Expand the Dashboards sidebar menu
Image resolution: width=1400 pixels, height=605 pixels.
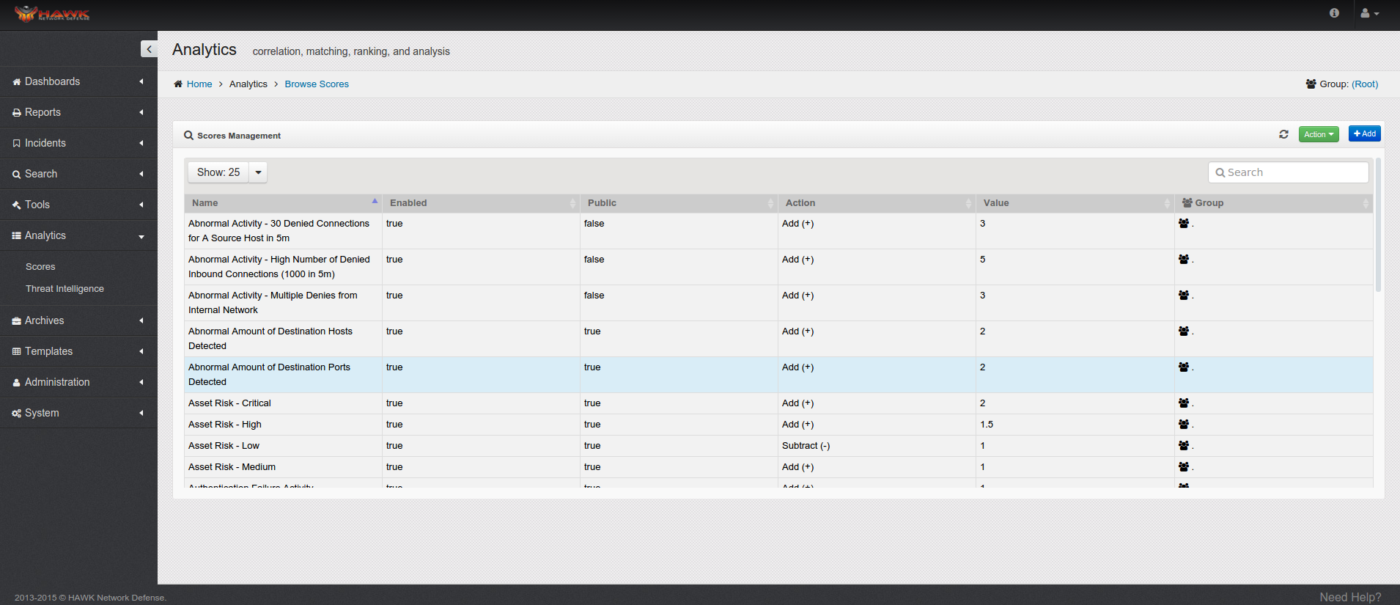[x=78, y=81]
